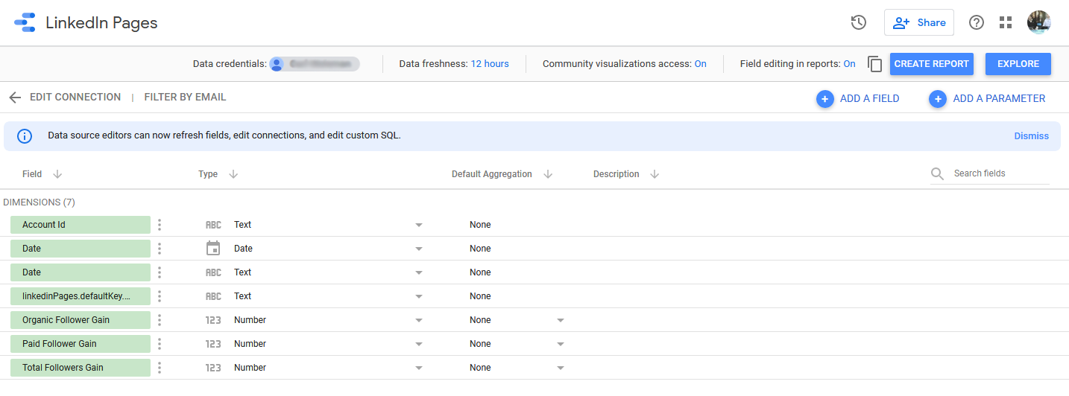
Task: Expand the Account Id type dropdown
Action: tap(419, 225)
